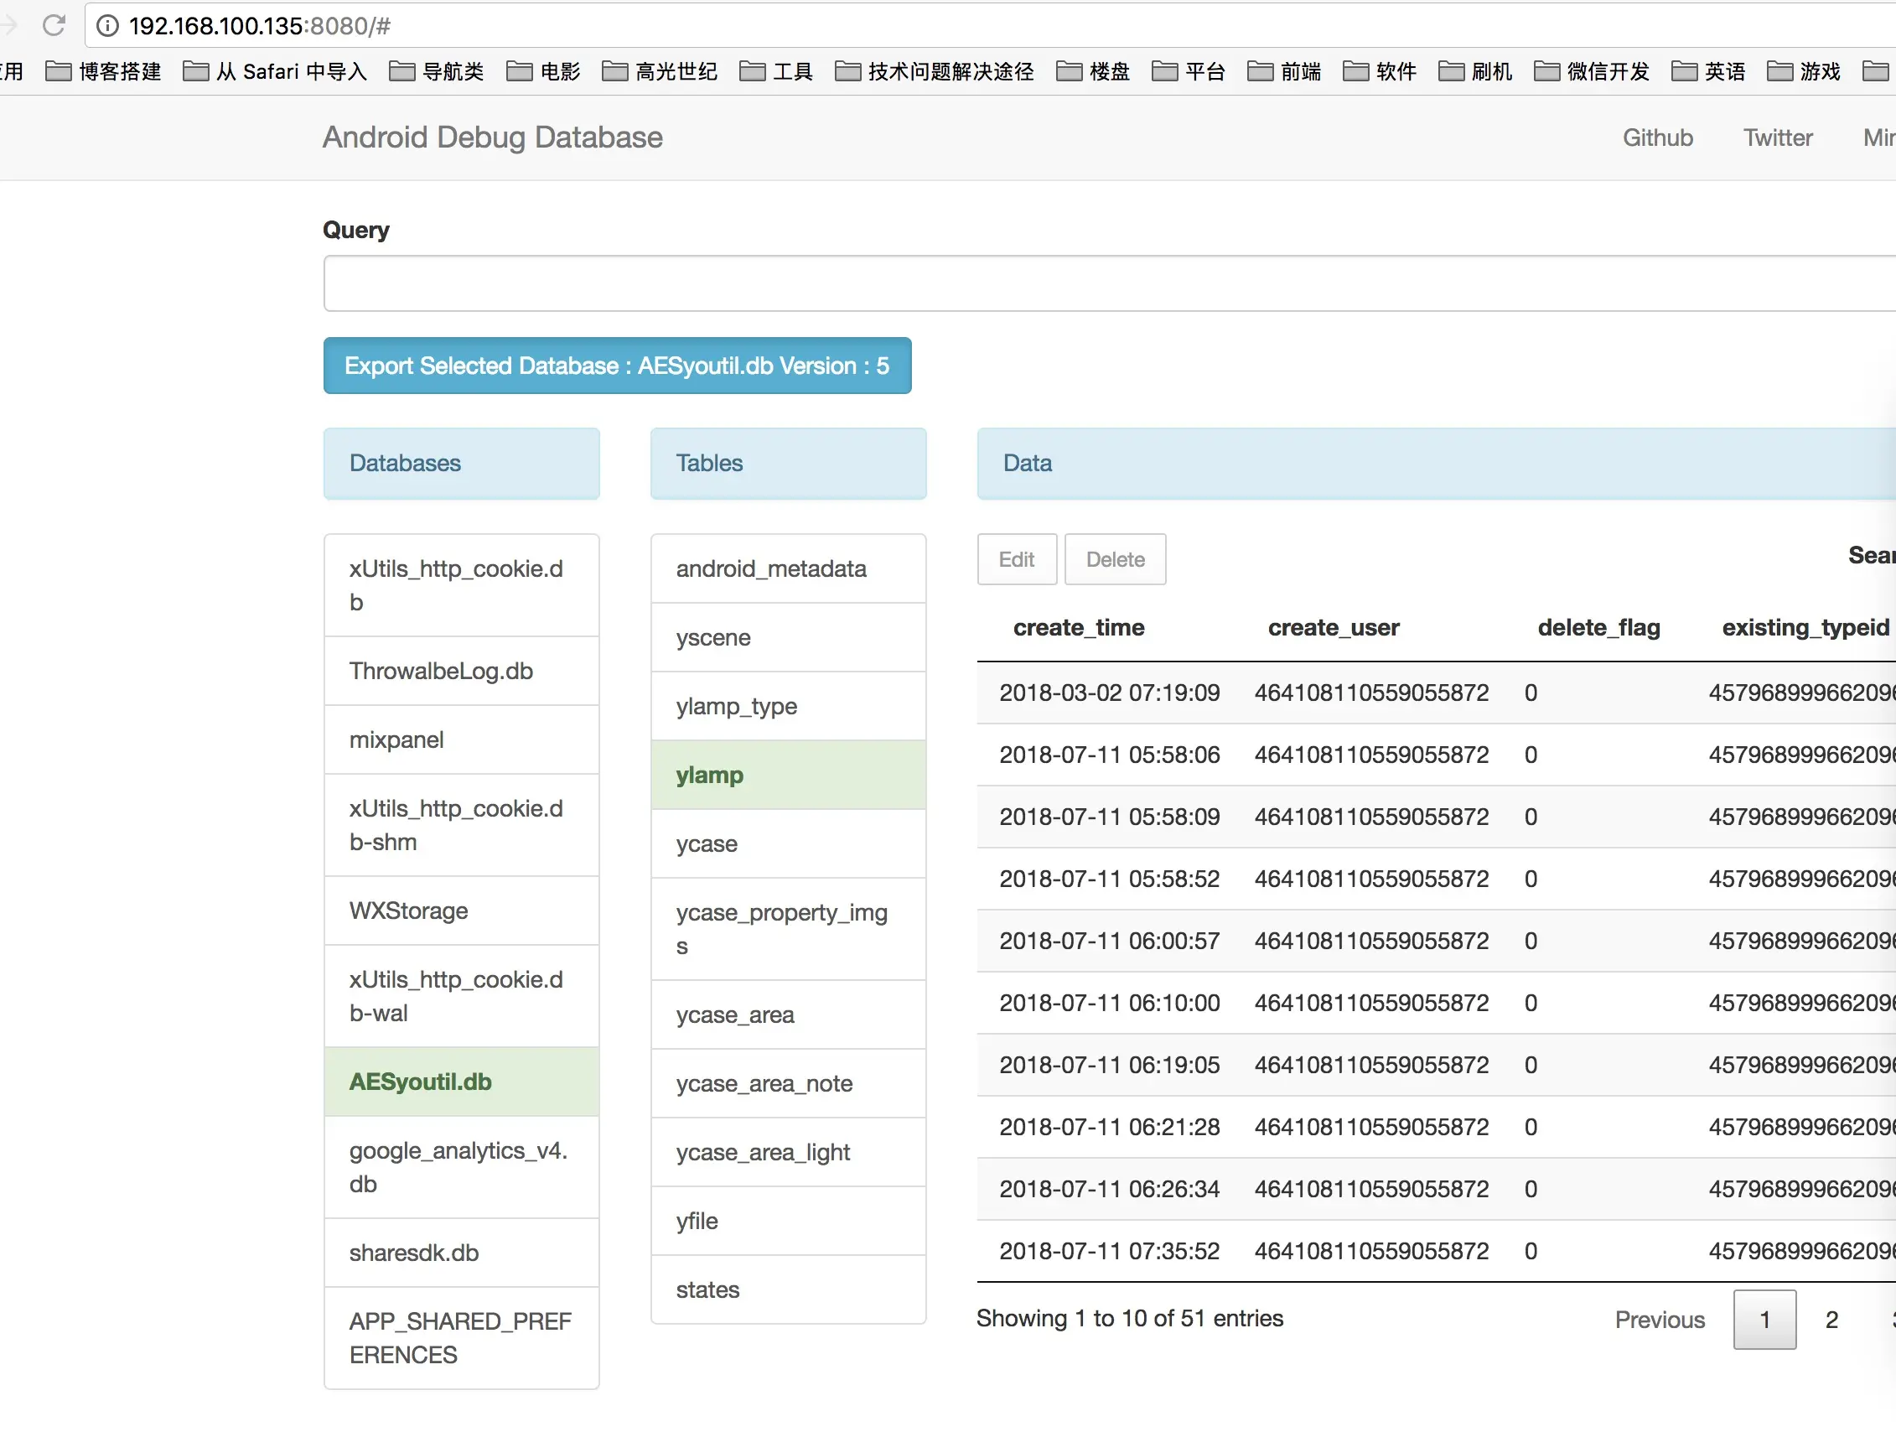The width and height of the screenshot is (1896, 1432).
Task: Click the Previous pagination link
Action: pyautogui.click(x=1660, y=1320)
